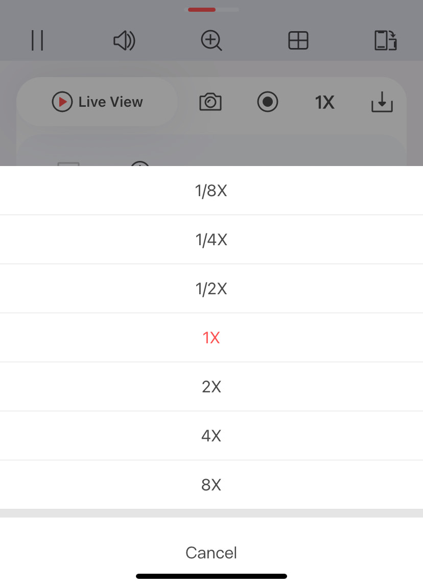
Task: Choose the 1/4X speed option
Action: pos(211,240)
